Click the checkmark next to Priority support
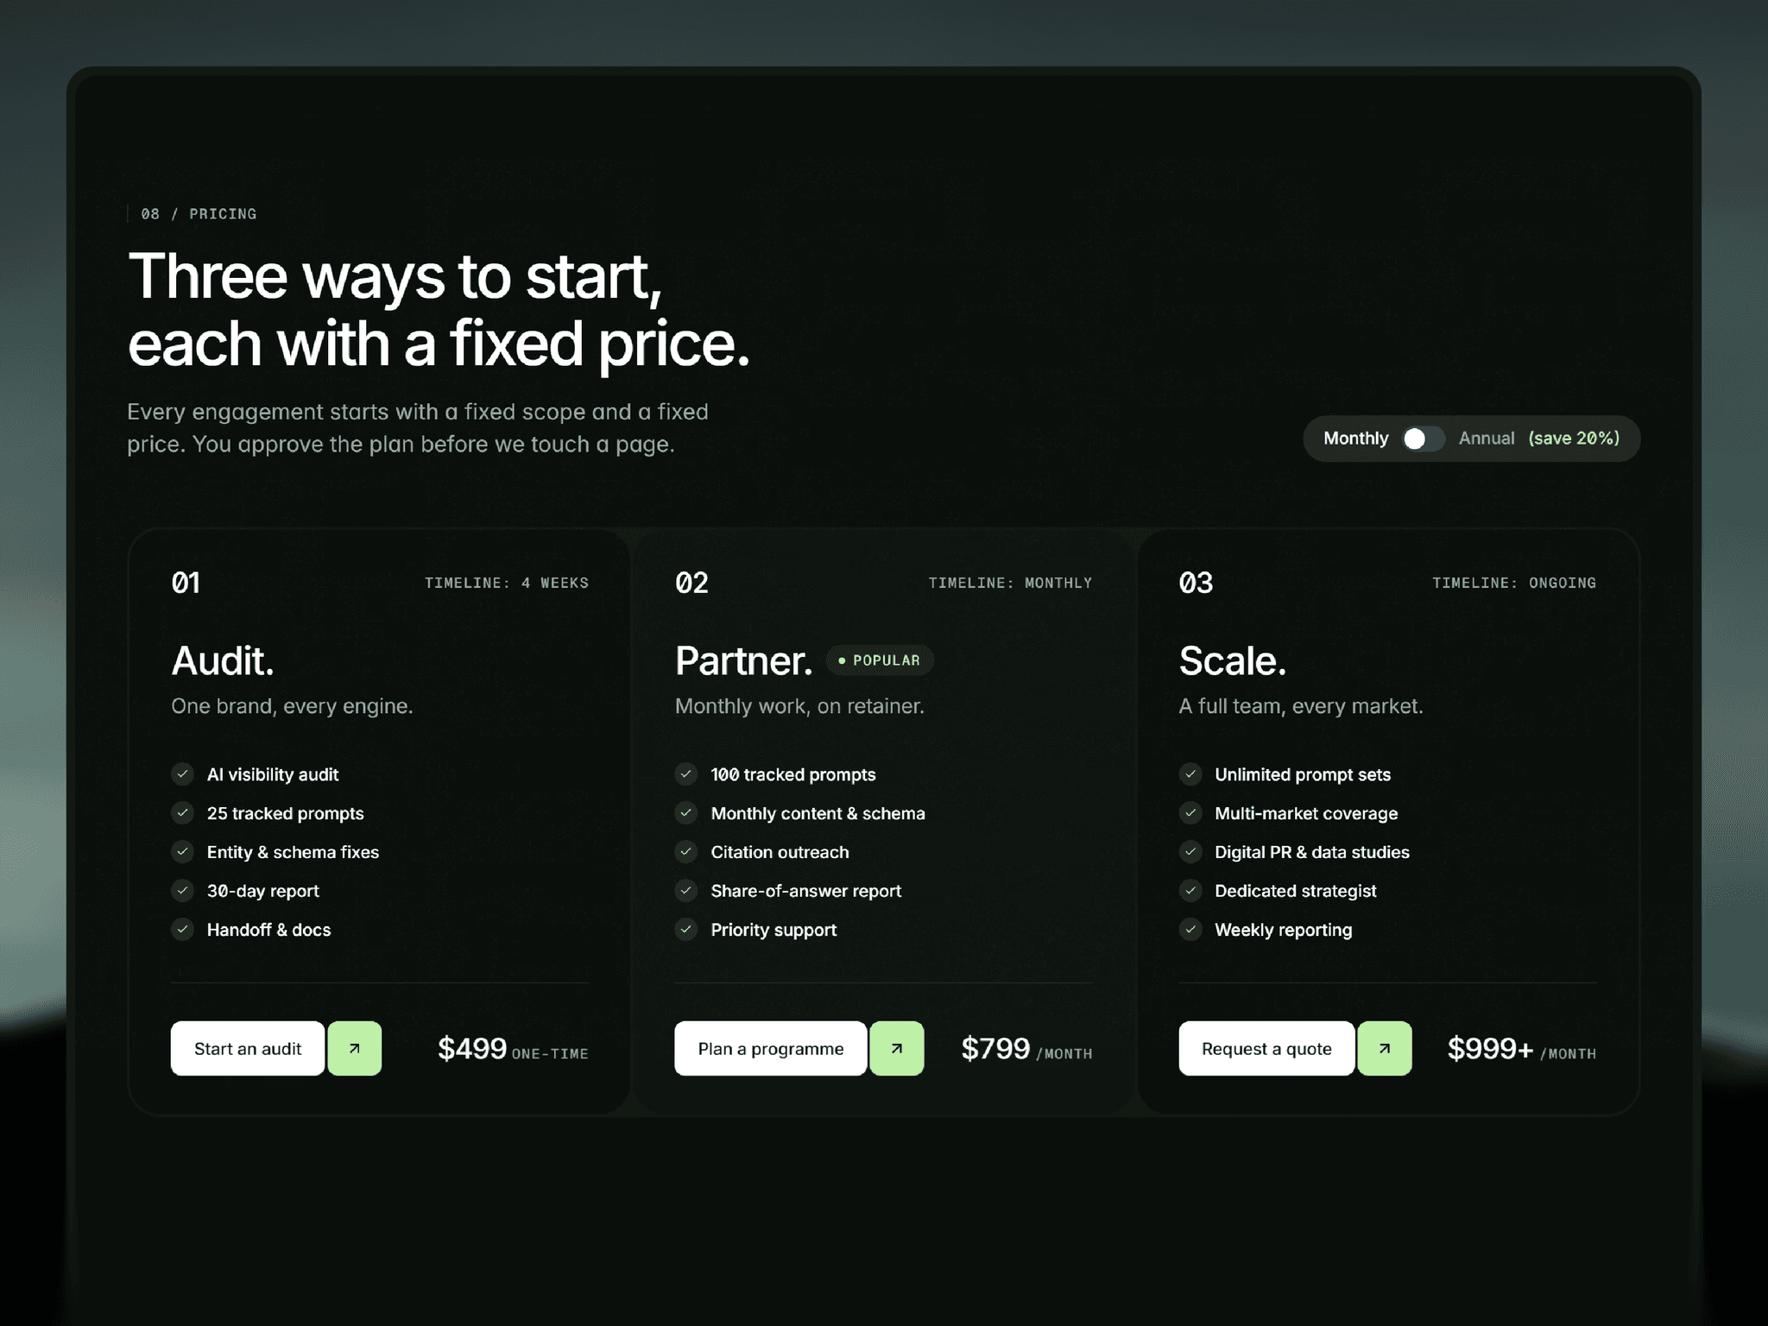This screenshot has width=1768, height=1326. 686,929
